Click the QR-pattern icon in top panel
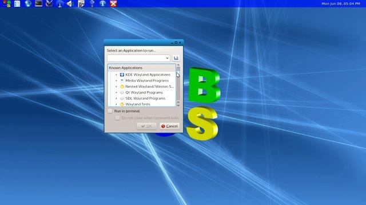The width and height of the screenshot is (366, 205). point(81,3)
